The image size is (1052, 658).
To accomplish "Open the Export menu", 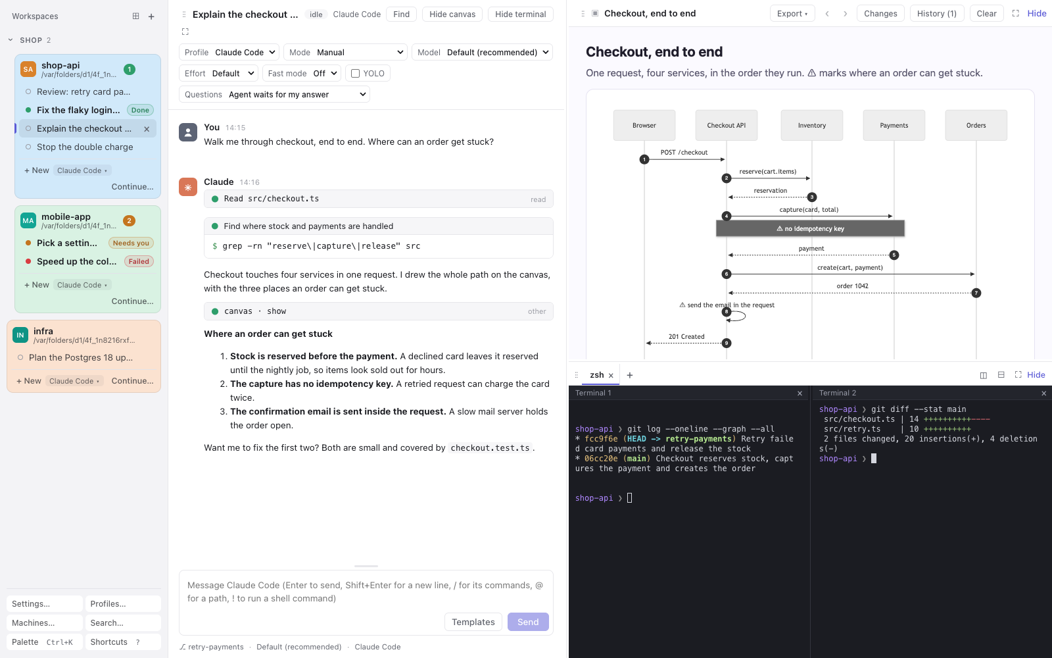I will tap(792, 13).
